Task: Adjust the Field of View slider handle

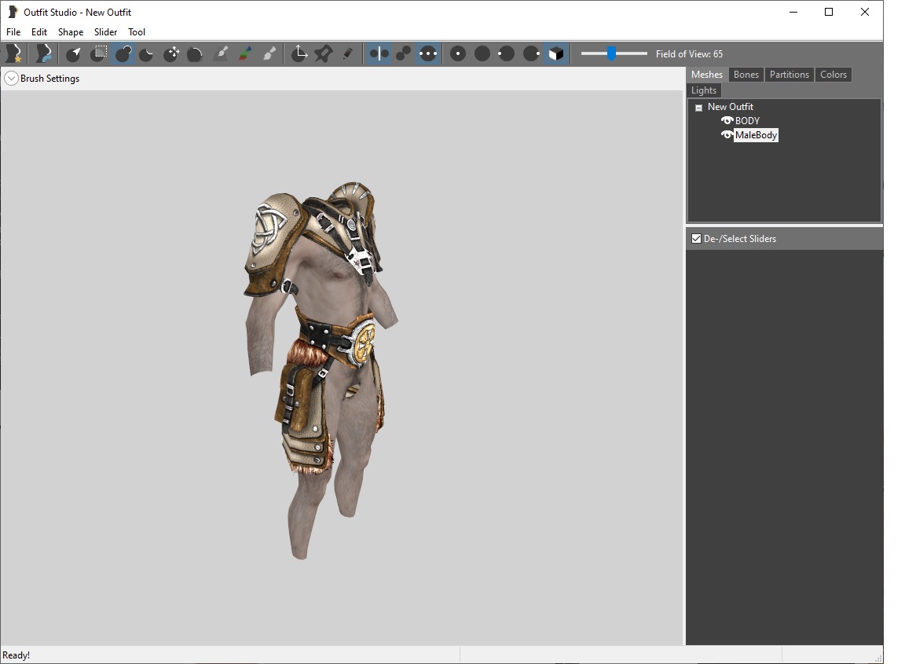Action: 611,53
